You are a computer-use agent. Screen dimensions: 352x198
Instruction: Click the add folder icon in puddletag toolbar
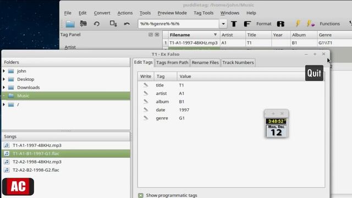point(83,24)
